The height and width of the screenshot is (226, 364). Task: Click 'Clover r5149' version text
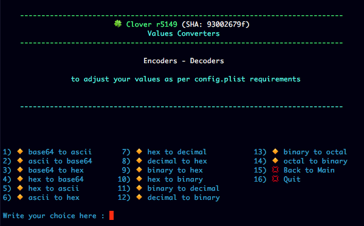(x=151, y=24)
